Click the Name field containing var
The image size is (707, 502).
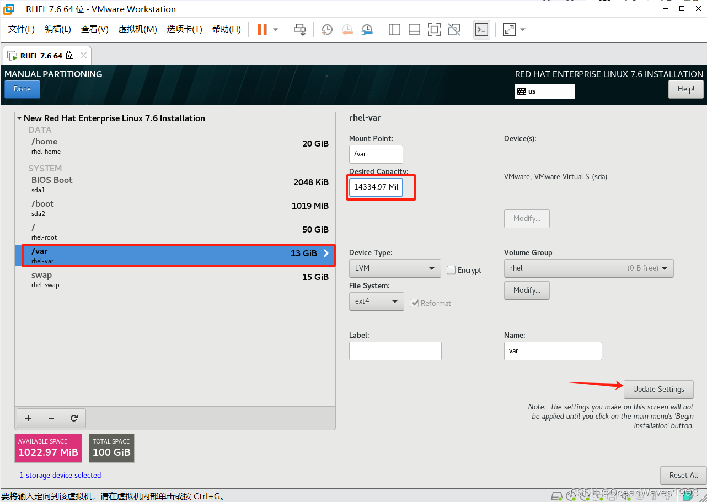click(x=553, y=350)
